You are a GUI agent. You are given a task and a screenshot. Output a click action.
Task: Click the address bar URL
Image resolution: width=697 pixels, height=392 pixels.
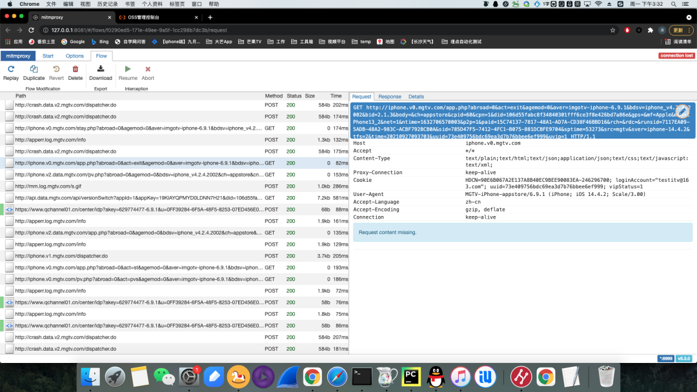coord(139,30)
